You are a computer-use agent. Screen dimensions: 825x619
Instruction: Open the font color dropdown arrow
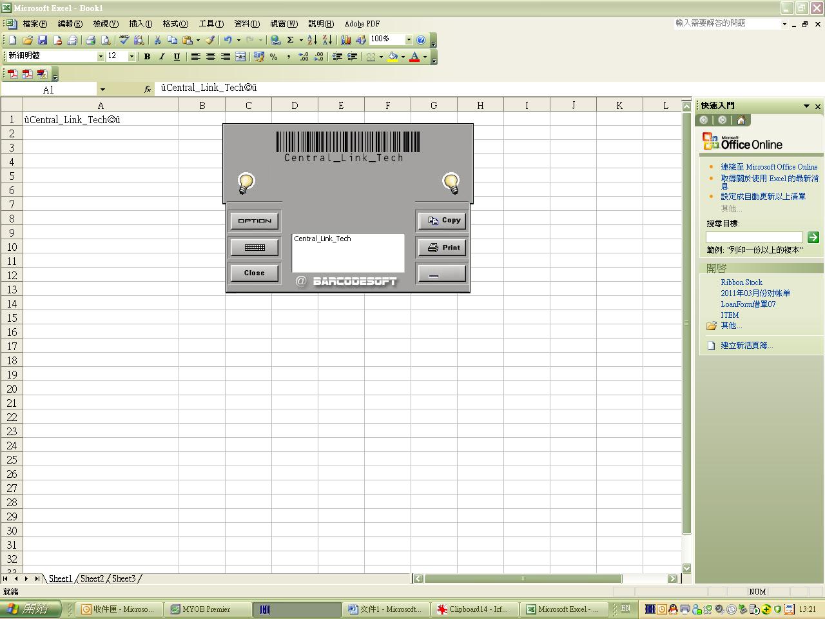tap(425, 57)
